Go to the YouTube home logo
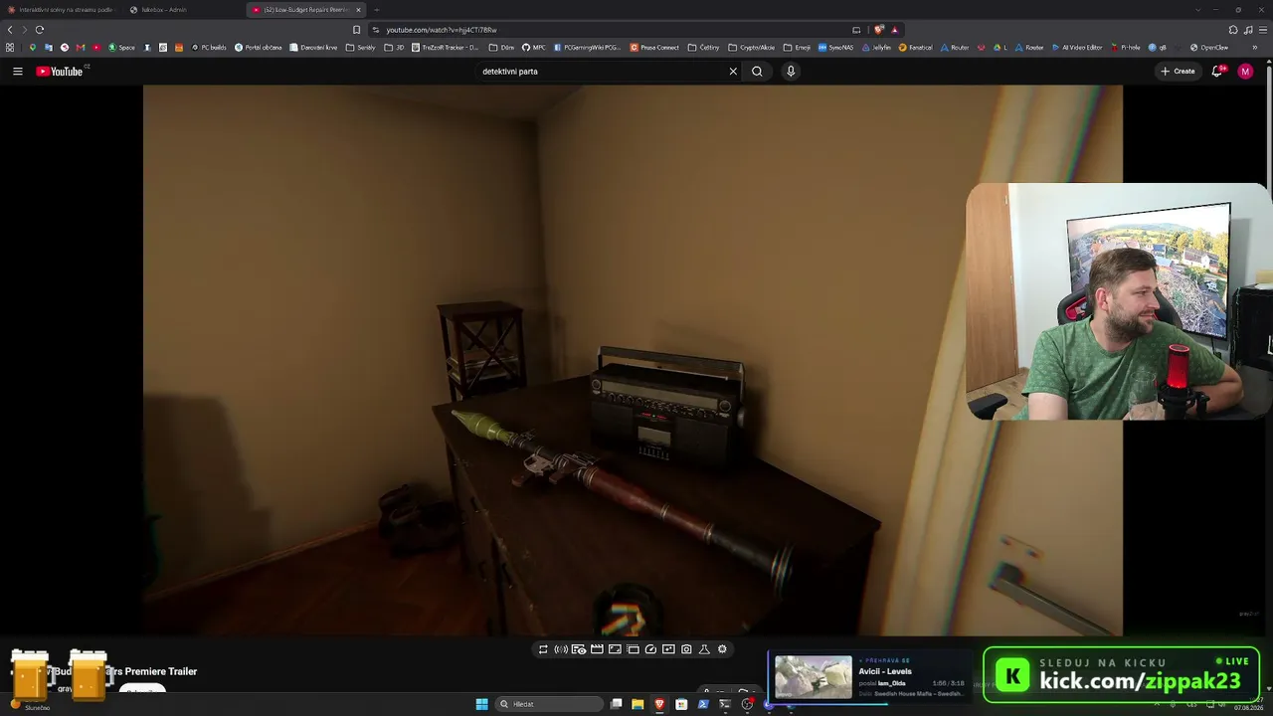This screenshot has width=1273, height=716. 60,72
